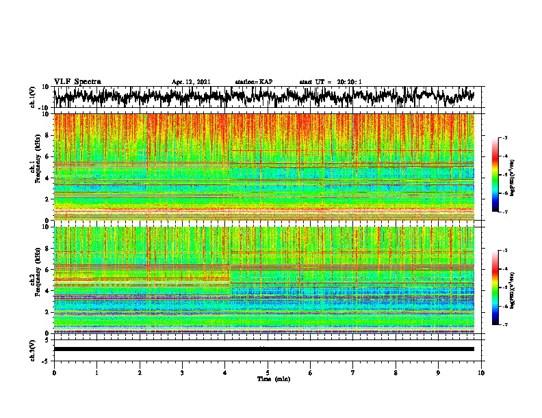
Task: Click the ch.1 spectrogram color scale bar
Action: click(x=495, y=175)
